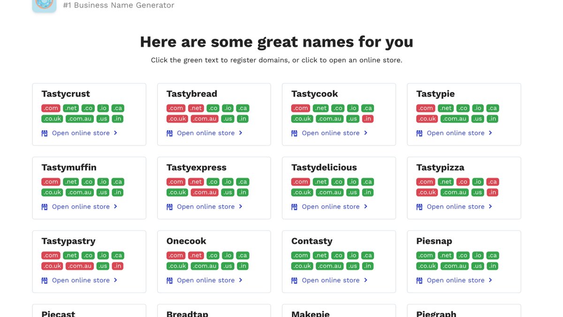563x317 pixels.
Task: Click store icon in Tastymuffin card
Action: [45, 207]
